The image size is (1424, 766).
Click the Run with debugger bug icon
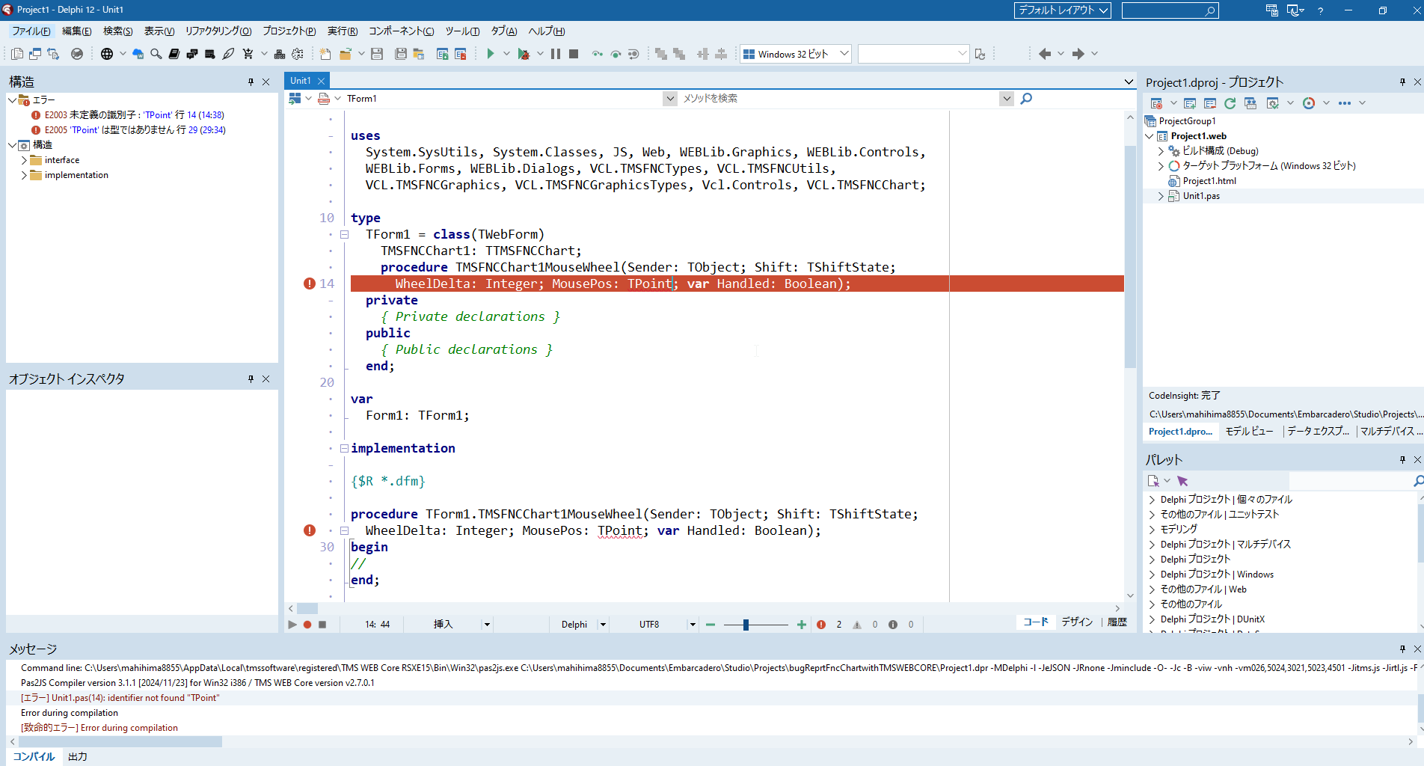pyautogui.click(x=524, y=54)
